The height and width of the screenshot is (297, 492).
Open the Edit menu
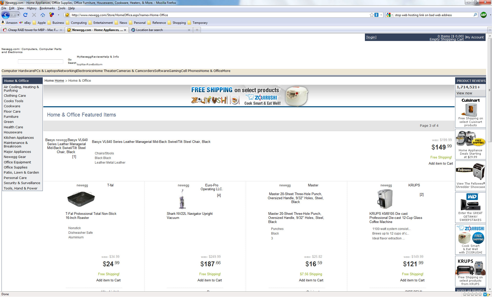12,8
